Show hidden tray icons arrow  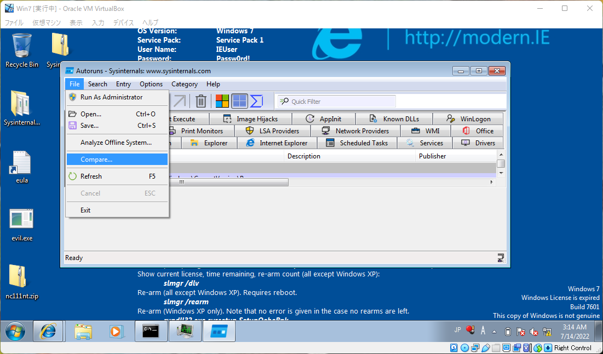(495, 332)
